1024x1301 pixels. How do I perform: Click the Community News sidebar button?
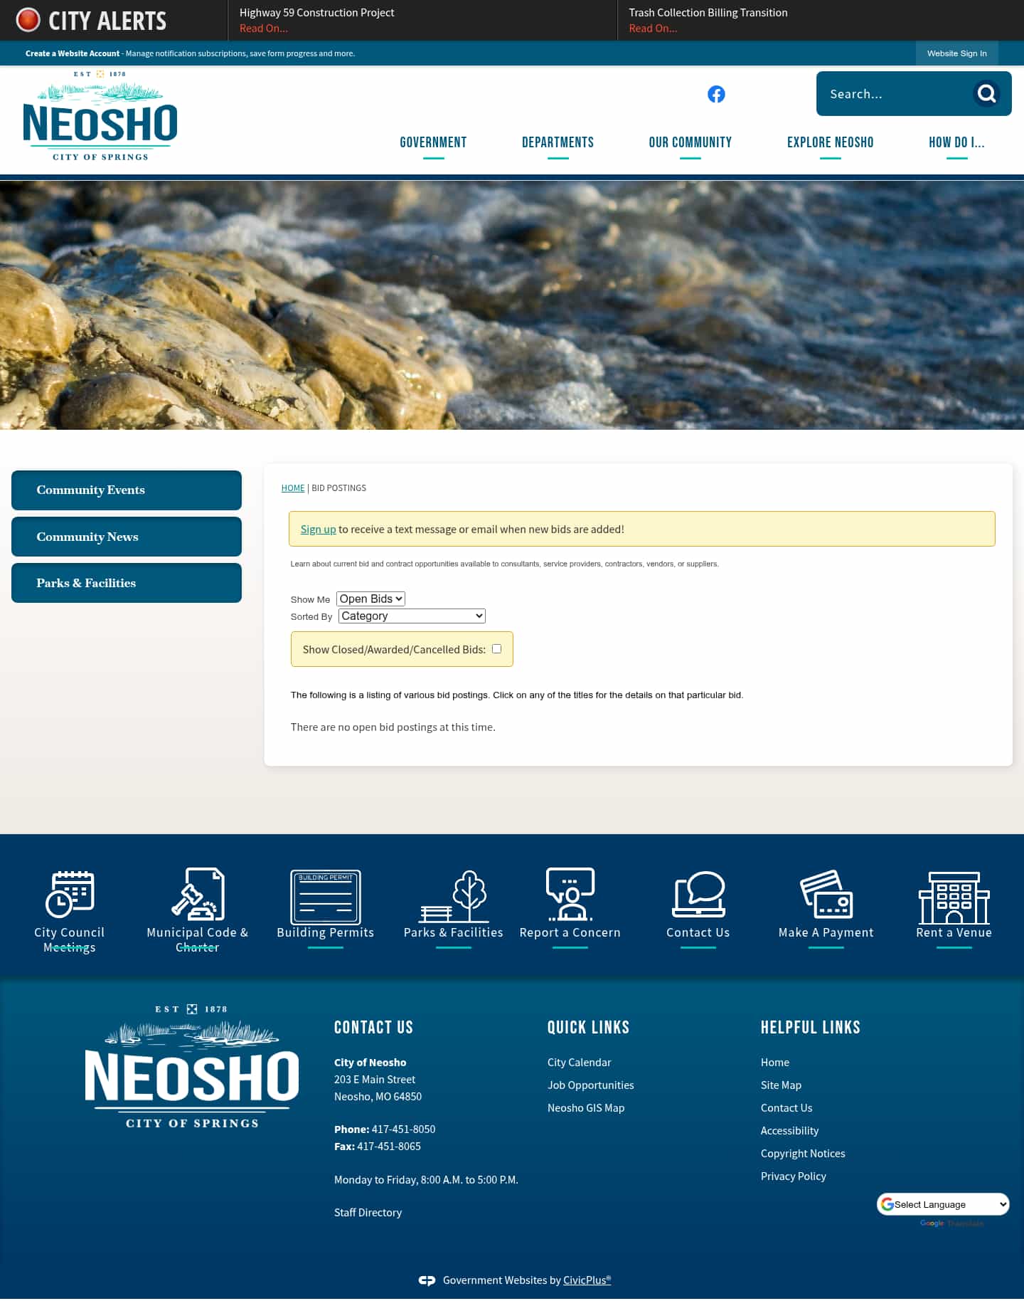coord(127,537)
